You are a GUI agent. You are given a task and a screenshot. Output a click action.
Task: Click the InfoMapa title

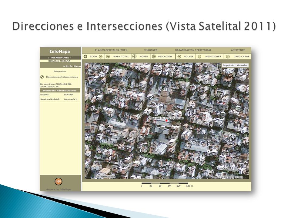click(x=60, y=51)
